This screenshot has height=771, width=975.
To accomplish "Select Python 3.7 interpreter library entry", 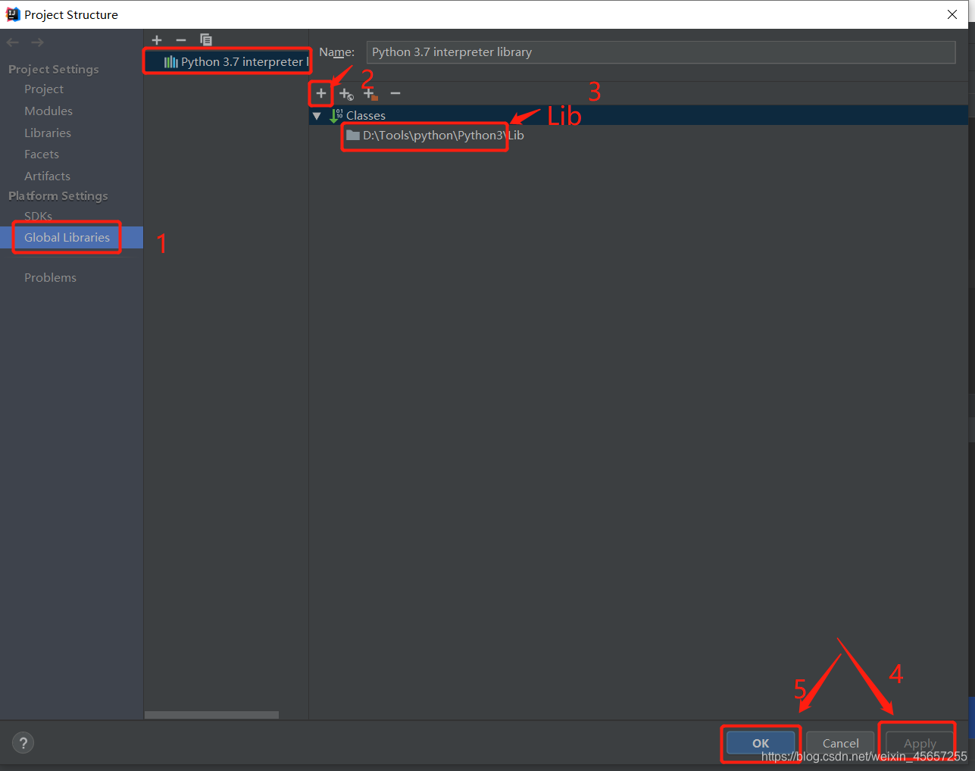I will tap(227, 62).
